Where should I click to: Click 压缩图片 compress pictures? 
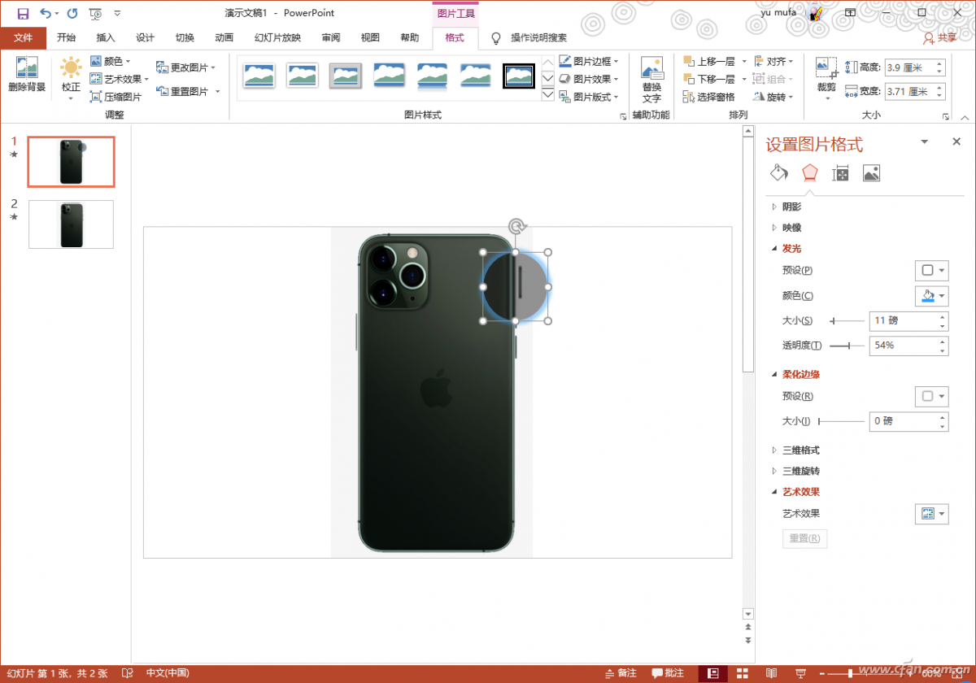[115, 97]
